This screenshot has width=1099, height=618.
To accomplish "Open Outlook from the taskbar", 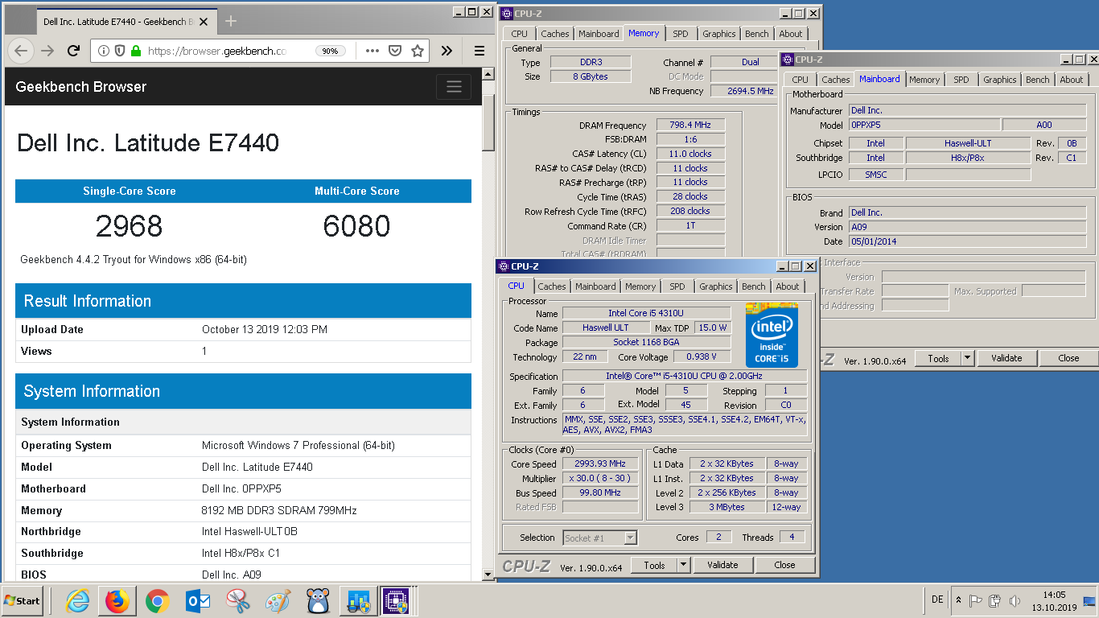I will [197, 600].
